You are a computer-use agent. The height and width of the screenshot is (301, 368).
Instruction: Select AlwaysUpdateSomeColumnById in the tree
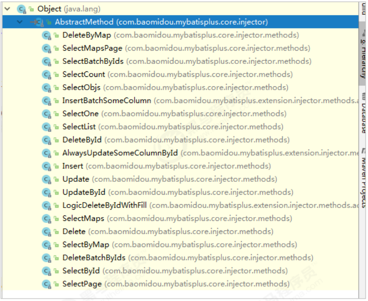(120, 153)
